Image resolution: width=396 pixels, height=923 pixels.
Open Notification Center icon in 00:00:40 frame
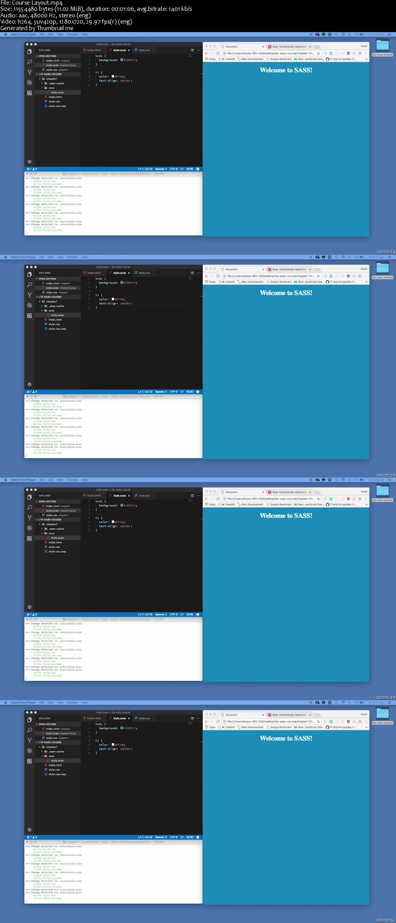pyautogui.click(x=389, y=480)
